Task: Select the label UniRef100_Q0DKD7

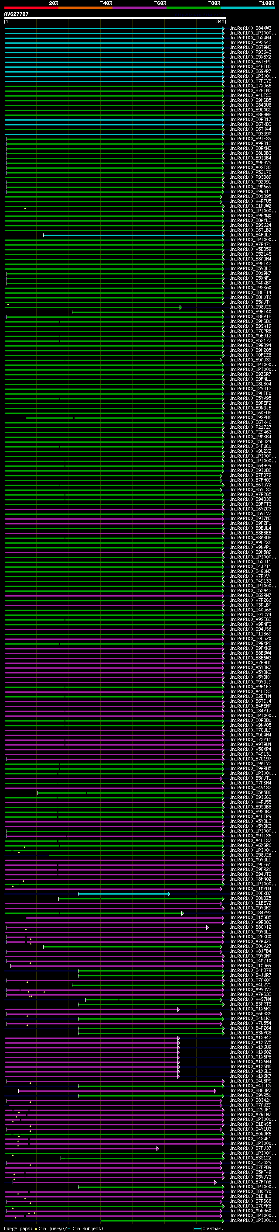Action: tap(250, 893)
